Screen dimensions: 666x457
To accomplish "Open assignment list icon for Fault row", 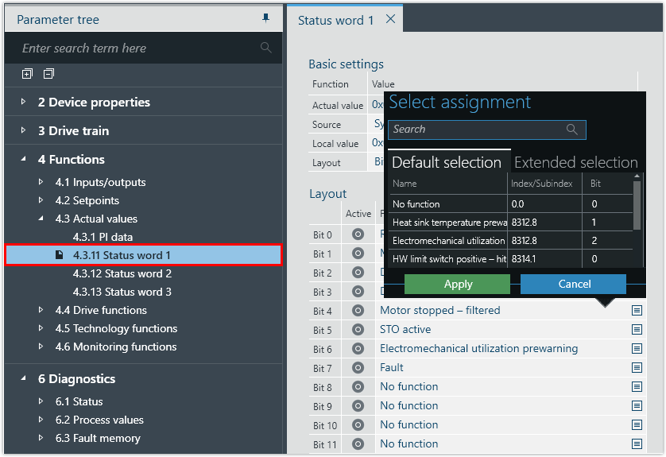I will pos(637,367).
